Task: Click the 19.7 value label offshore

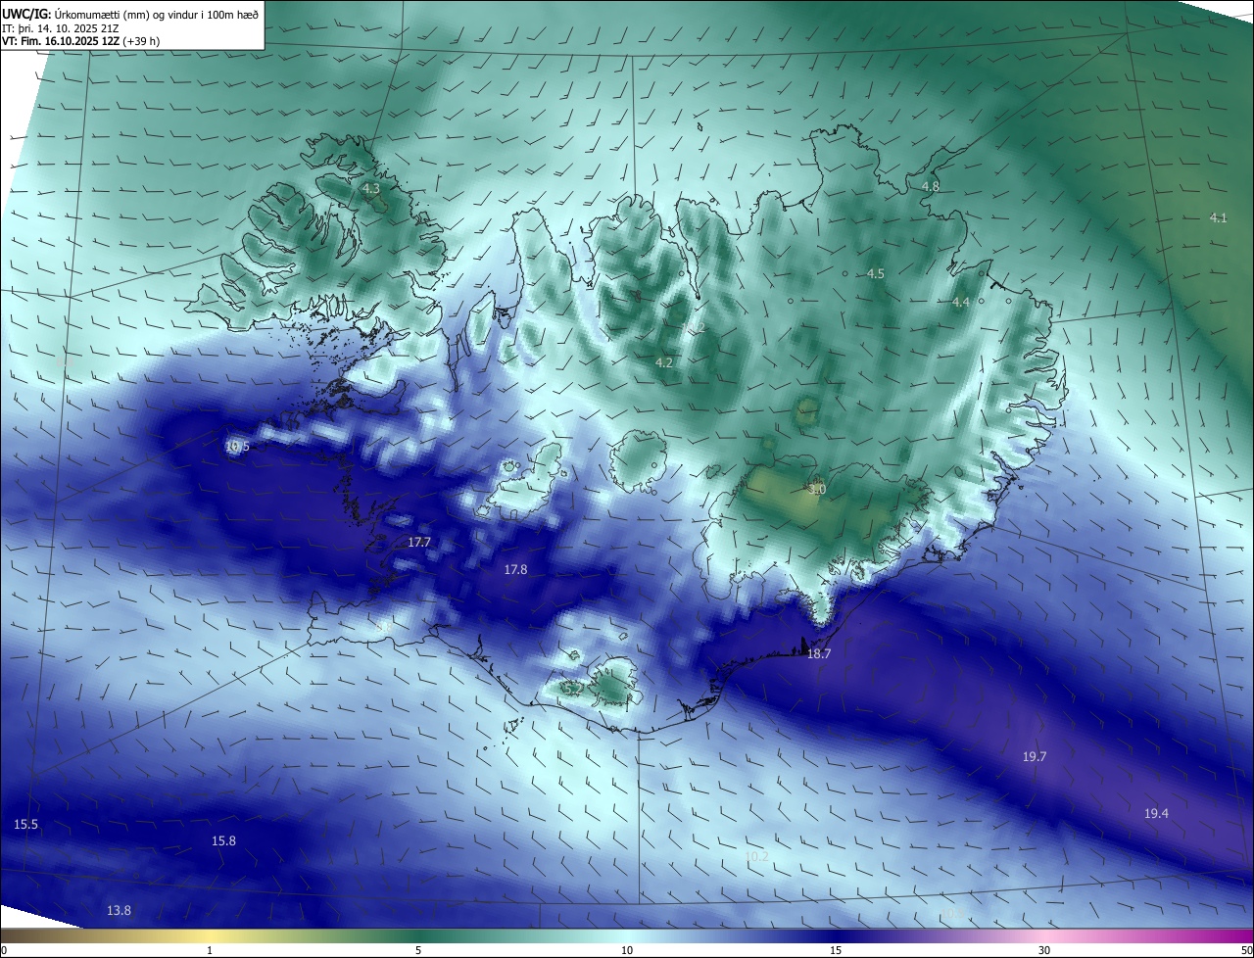Action: pos(1035,756)
